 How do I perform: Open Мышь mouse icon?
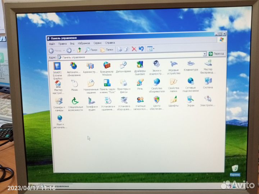click(x=74, y=85)
